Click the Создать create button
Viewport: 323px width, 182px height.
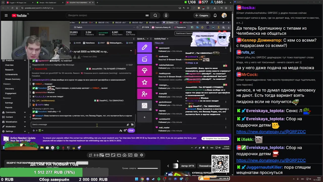[x=202, y=15]
